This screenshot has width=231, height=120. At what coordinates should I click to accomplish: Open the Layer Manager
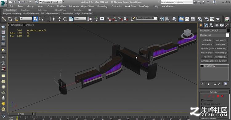coord(174,19)
